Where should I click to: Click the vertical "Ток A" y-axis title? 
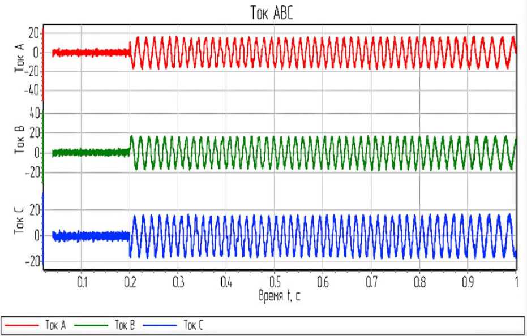(19, 58)
